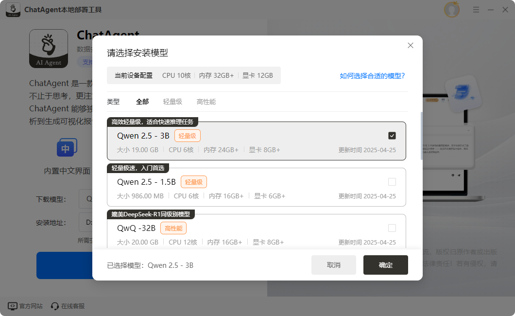The image size is (515, 316).
Task: Check the Qwen 2.5 - 1.5B checkbox
Action: pyautogui.click(x=392, y=182)
